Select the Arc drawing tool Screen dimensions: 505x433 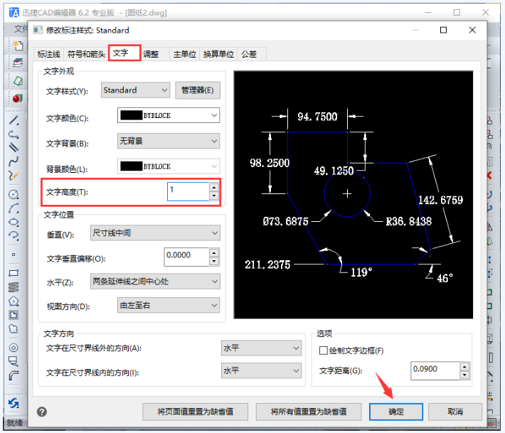[14, 208]
